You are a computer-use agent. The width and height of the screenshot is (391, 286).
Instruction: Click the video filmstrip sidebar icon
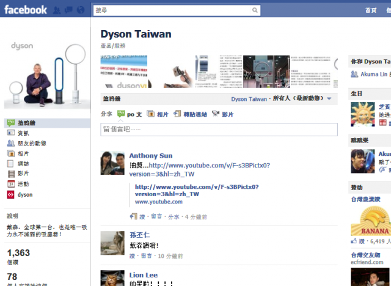tap(11, 174)
